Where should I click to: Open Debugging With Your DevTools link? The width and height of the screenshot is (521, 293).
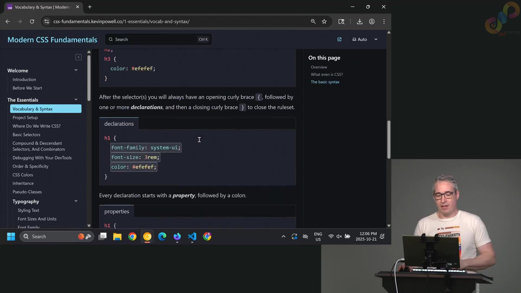(x=42, y=158)
